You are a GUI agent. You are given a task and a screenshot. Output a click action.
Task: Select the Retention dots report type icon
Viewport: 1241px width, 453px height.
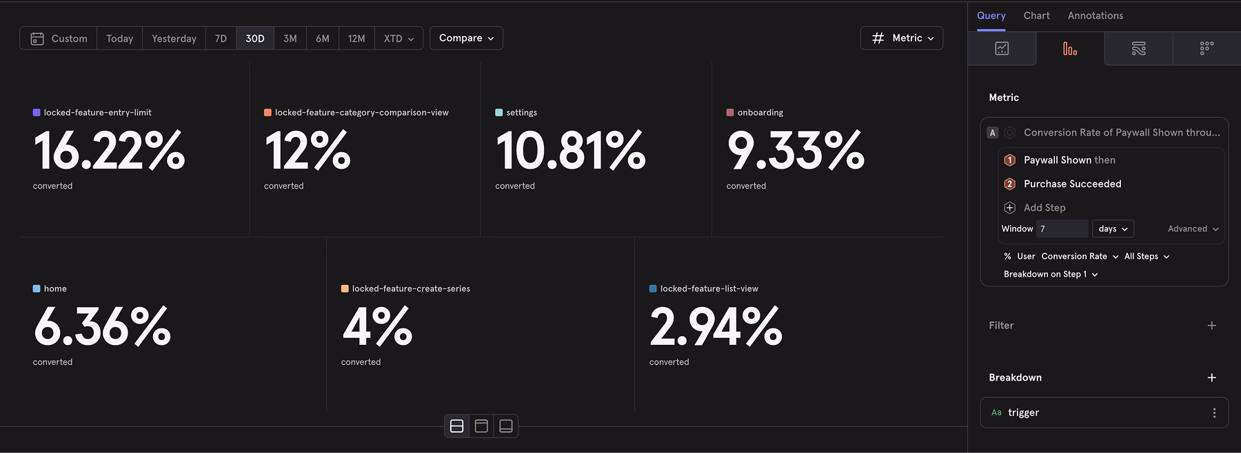point(1207,48)
